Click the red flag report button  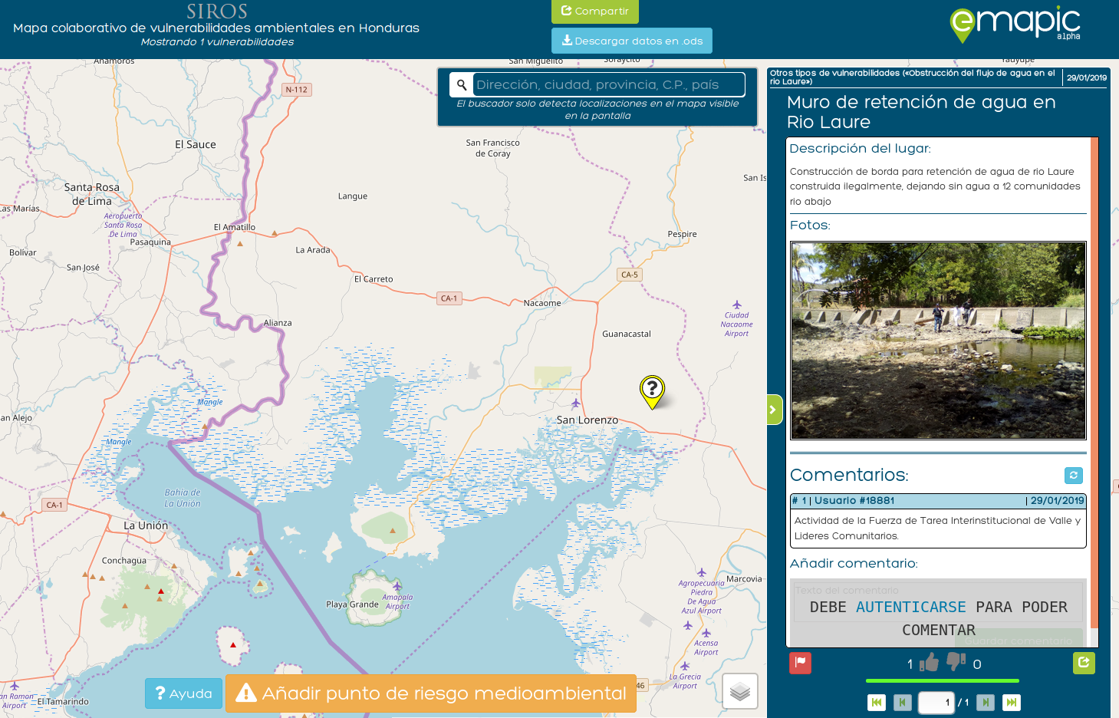800,663
